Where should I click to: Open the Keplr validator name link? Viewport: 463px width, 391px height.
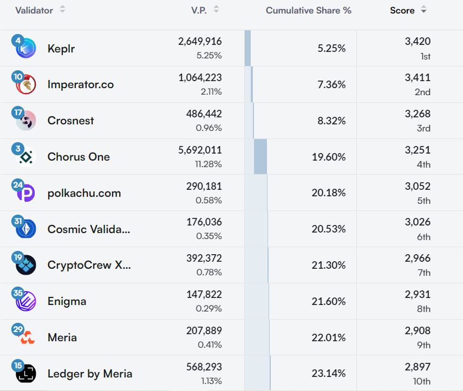(x=61, y=49)
